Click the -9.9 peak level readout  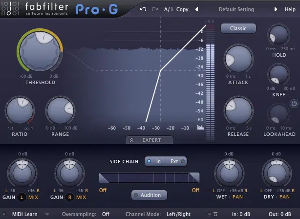click(x=210, y=22)
